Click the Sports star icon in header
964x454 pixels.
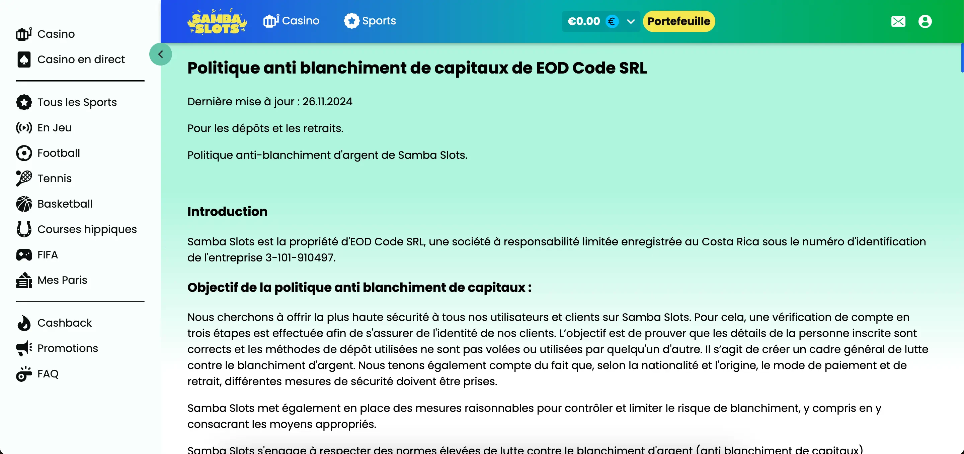(351, 21)
